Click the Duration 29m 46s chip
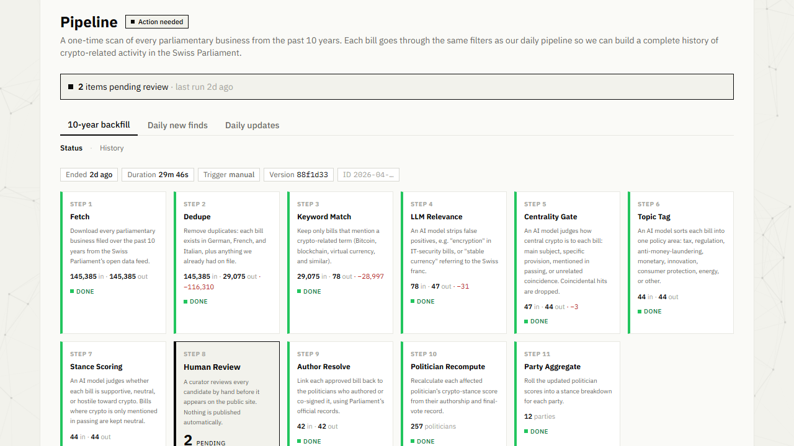 [158, 175]
